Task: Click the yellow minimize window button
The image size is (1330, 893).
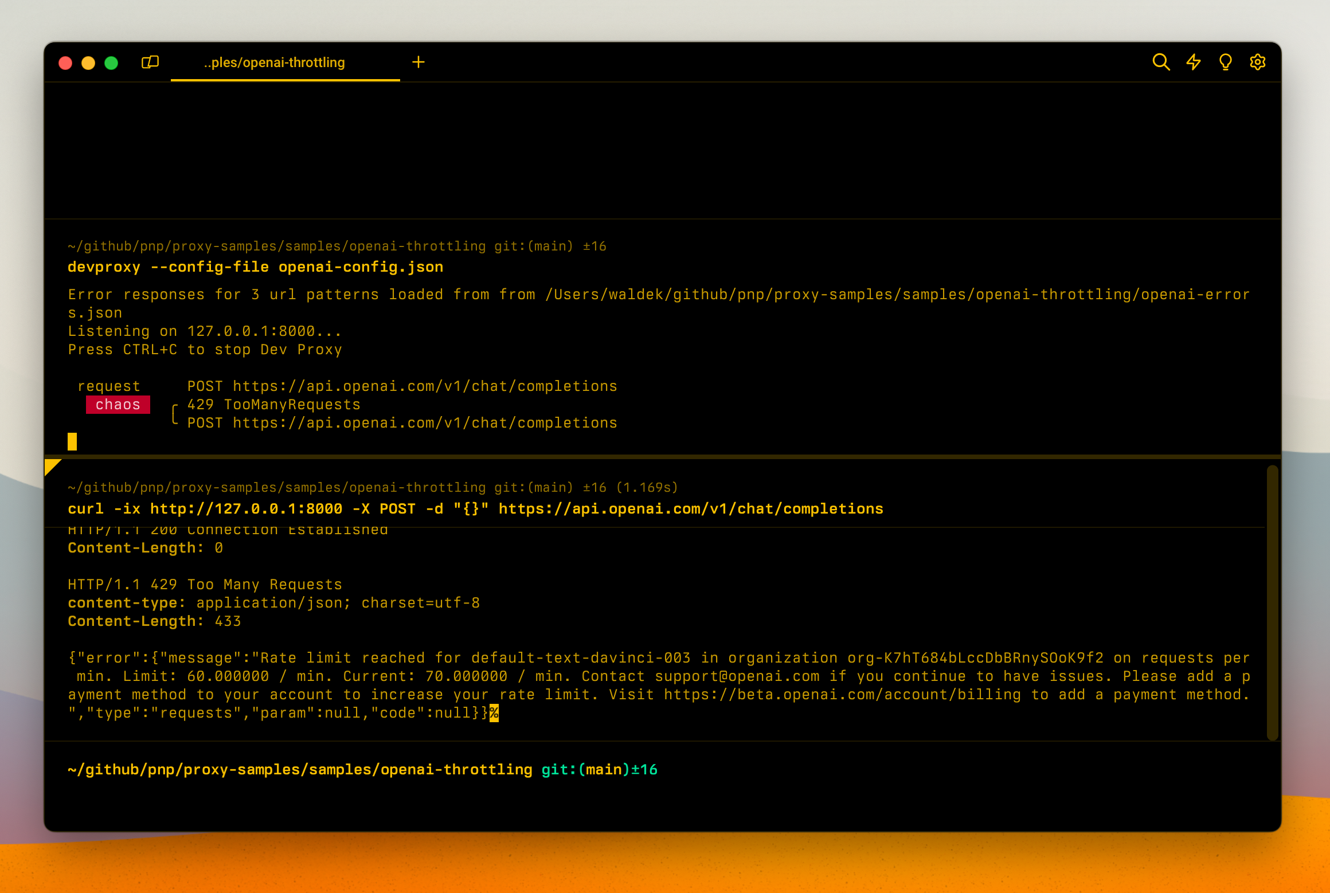Action: point(88,62)
